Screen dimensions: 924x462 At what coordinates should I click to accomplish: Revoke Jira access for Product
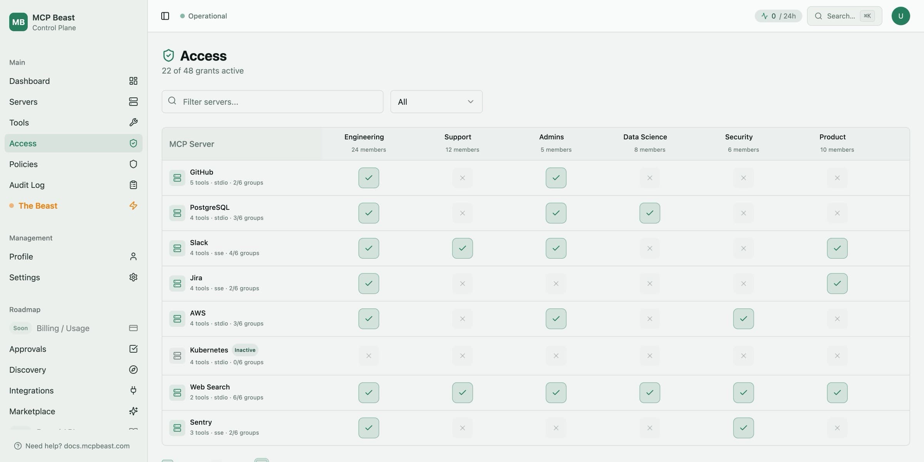point(837,283)
